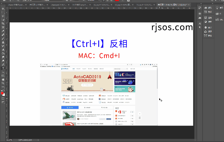Select the Move tool
Image resolution: width=224 pixels, height=142 pixels.
click(x=3, y=9)
